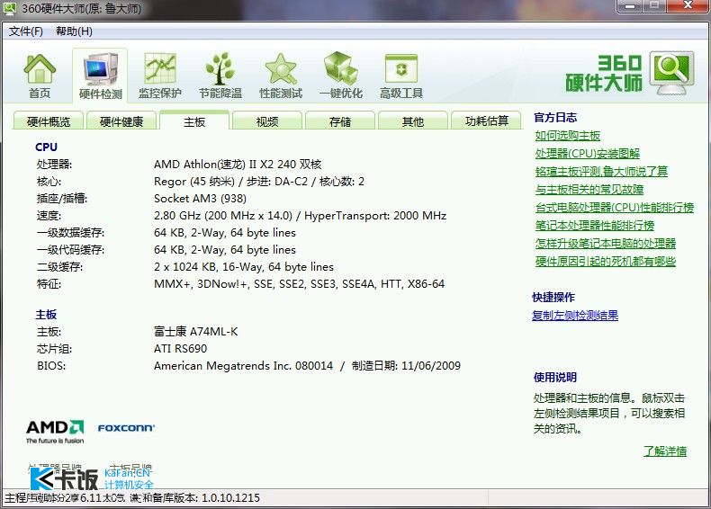The image size is (711, 509).
Task: Click the Foxconn motherboard brand logo
Action: click(126, 428)
